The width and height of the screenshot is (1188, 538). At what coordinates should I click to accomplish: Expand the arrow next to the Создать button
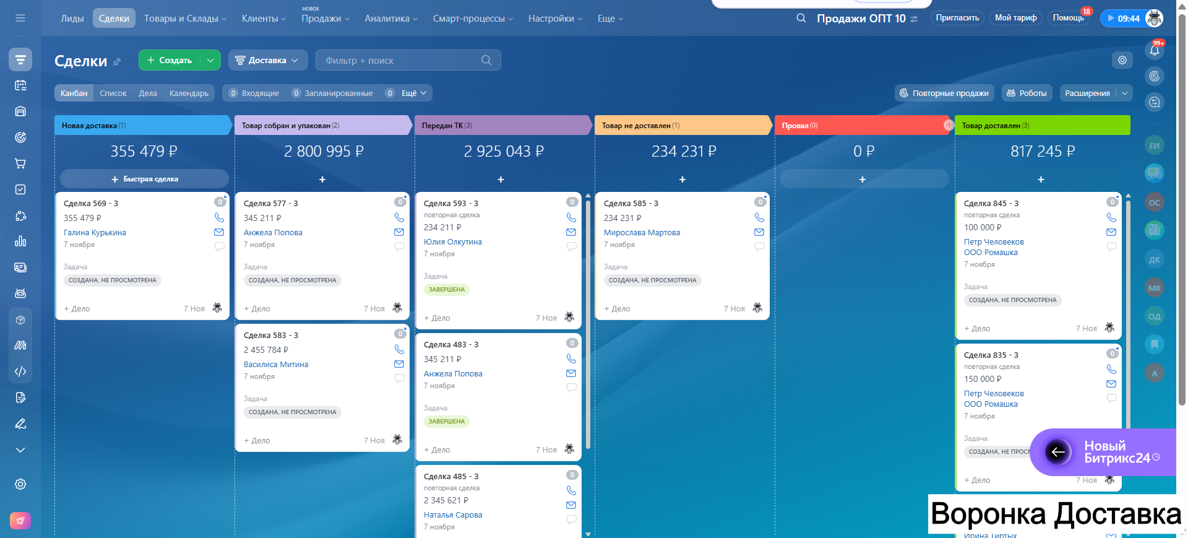click(210, 60)
